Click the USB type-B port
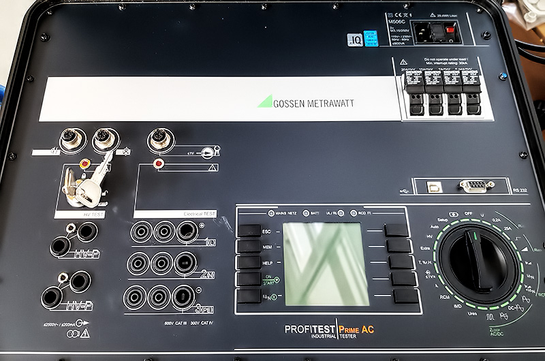The image size is (545, 361). [432, 185]
